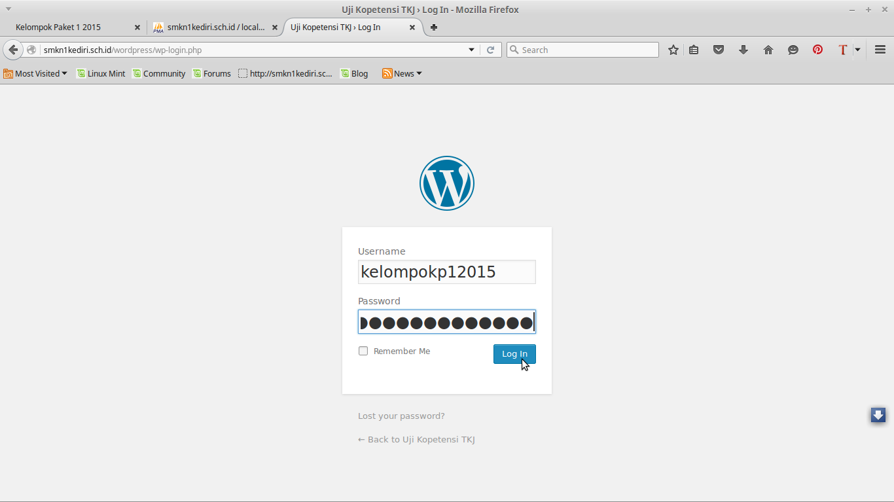Screen dimensions: 894x502
Task: Close the Uji Kopetensi TKJ tab
Action: pyautogui.click(x=412, y=27)
